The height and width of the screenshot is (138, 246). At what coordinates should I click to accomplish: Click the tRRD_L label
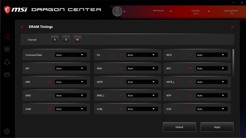pyautogui.click(x=101, y=96)
